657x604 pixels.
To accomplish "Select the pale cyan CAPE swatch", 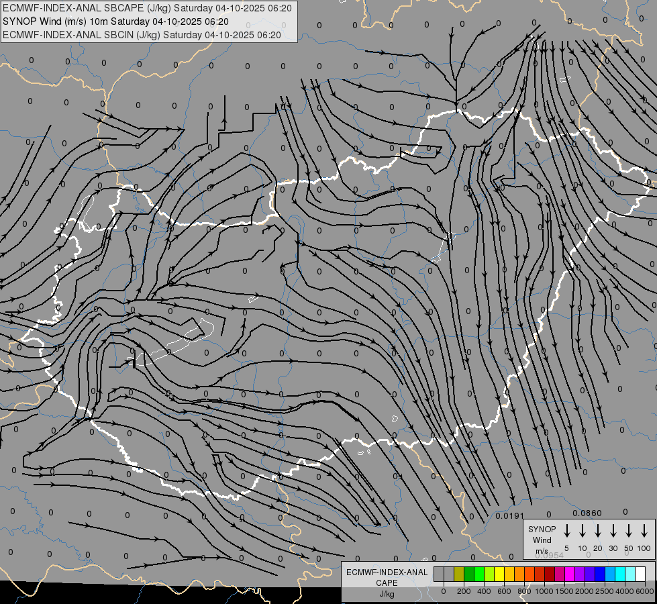I will pos(630,574).
